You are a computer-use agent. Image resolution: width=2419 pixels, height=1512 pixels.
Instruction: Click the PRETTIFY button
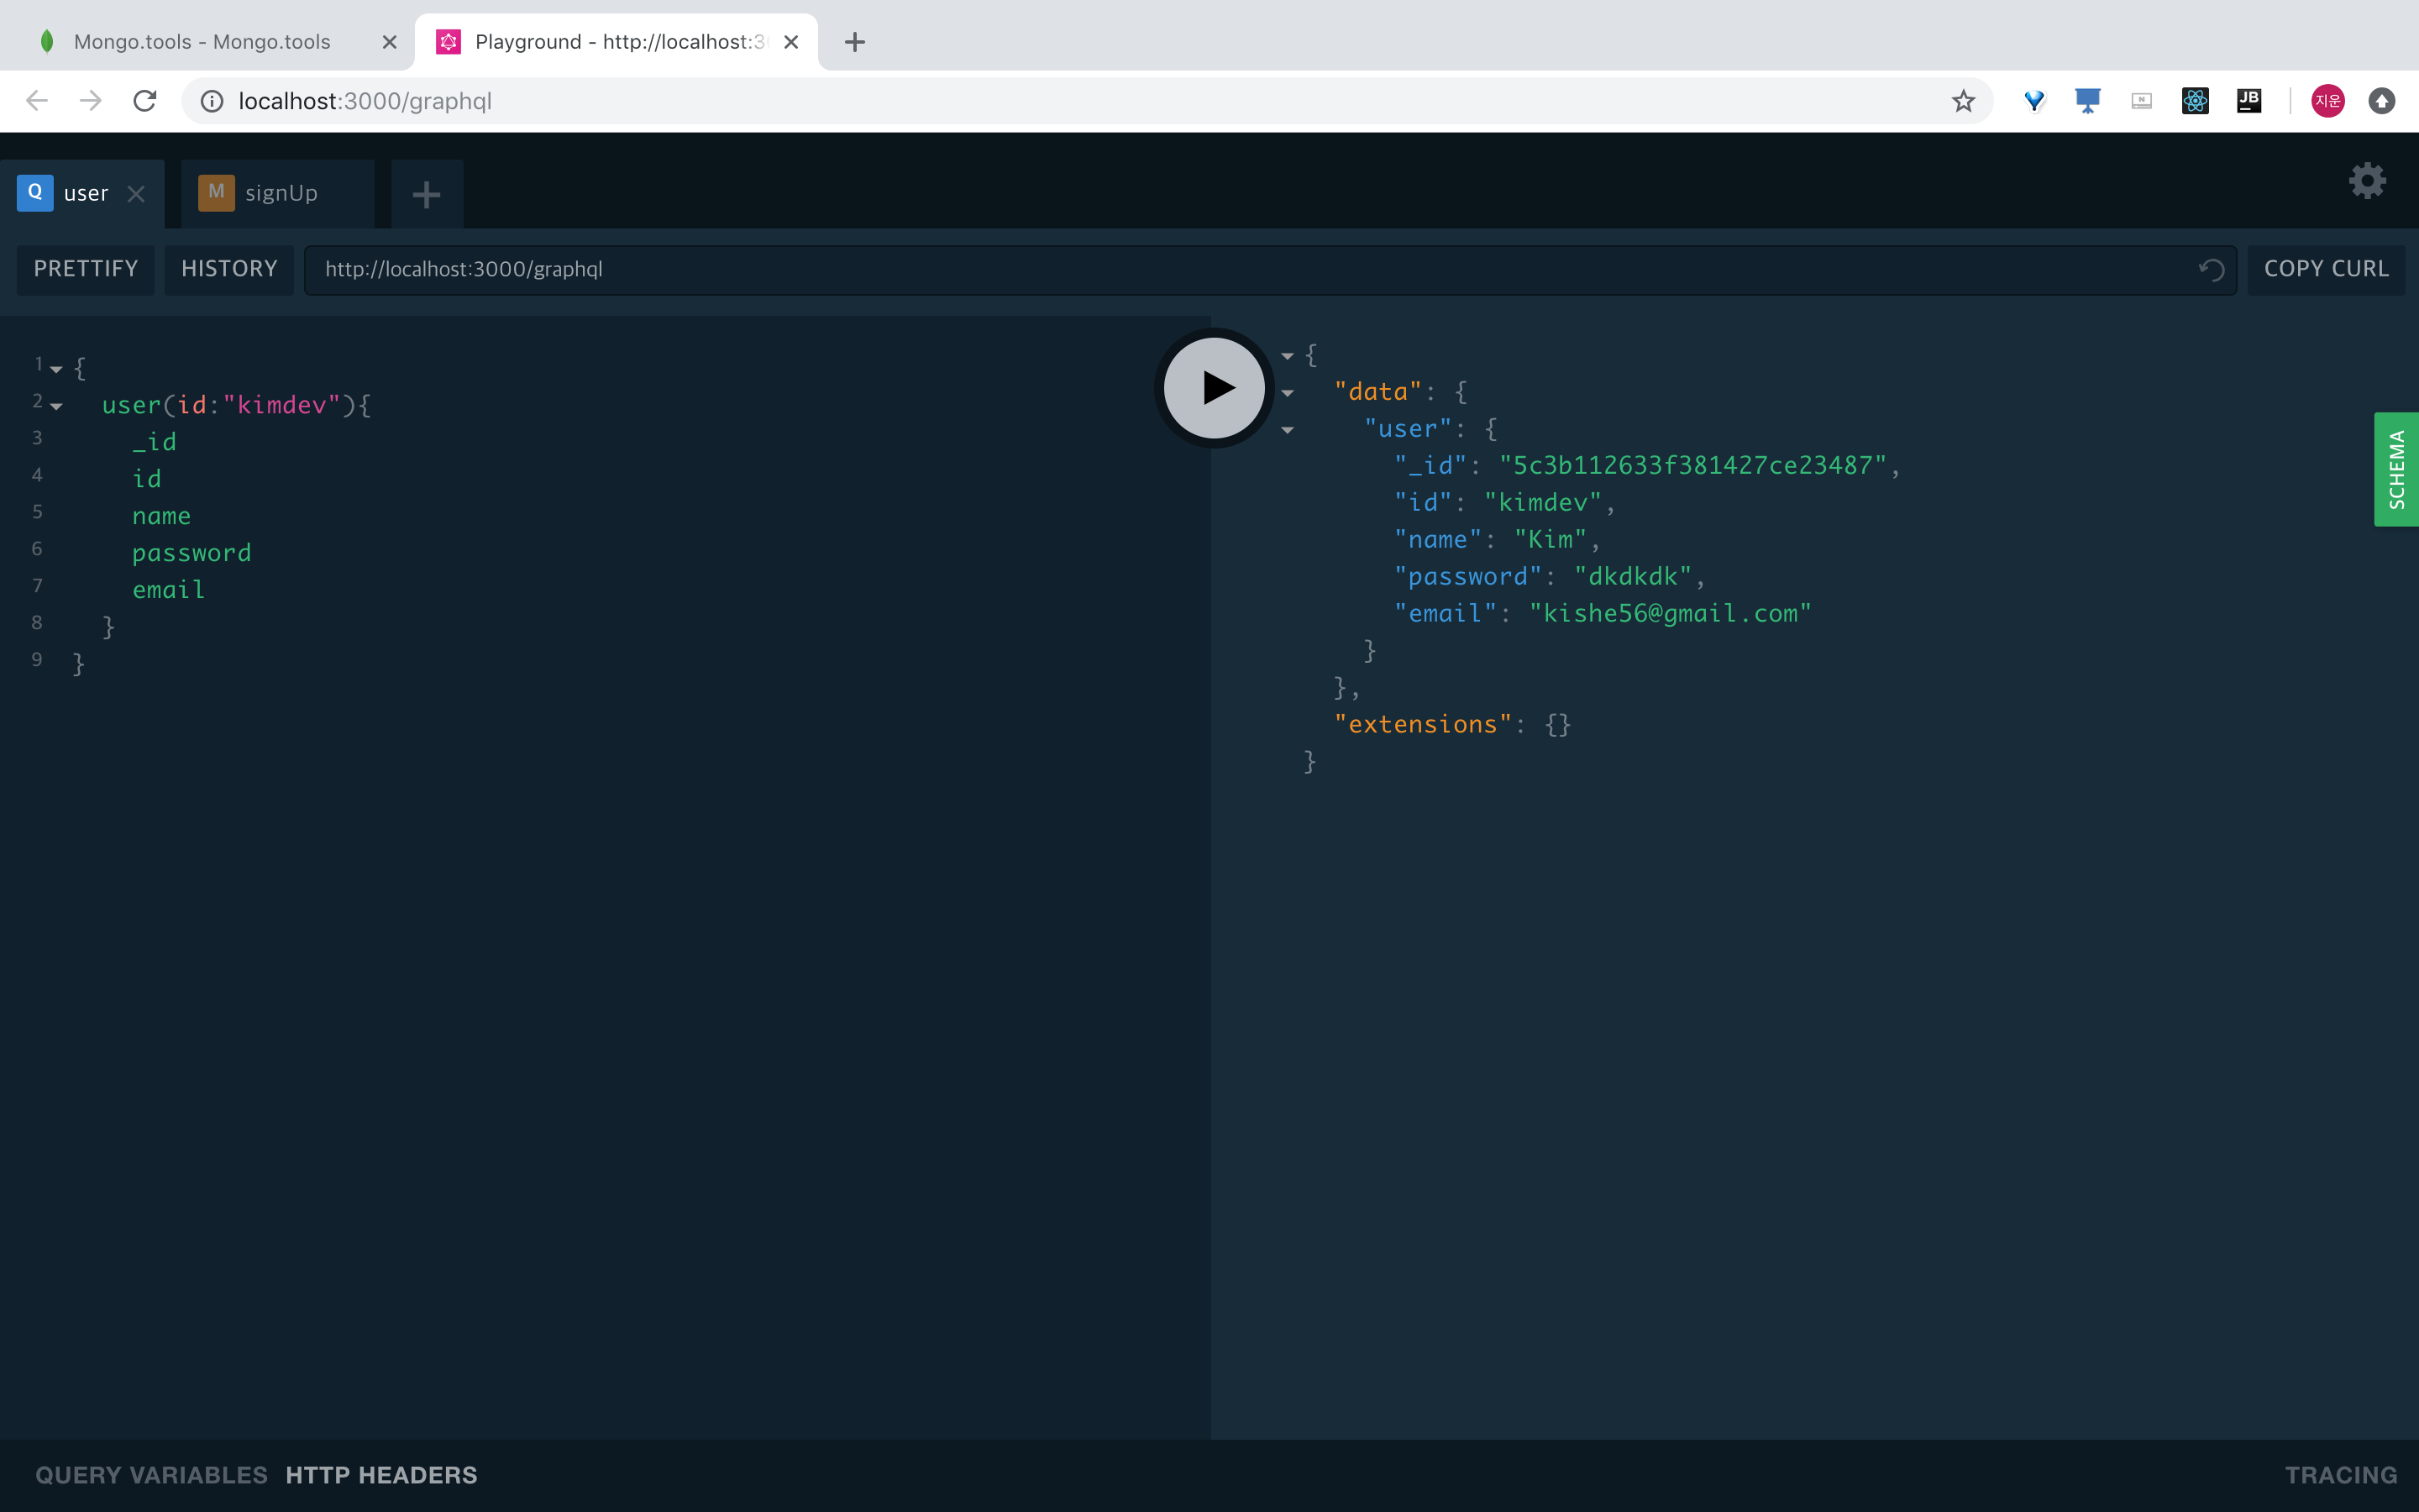click(86, 269)
